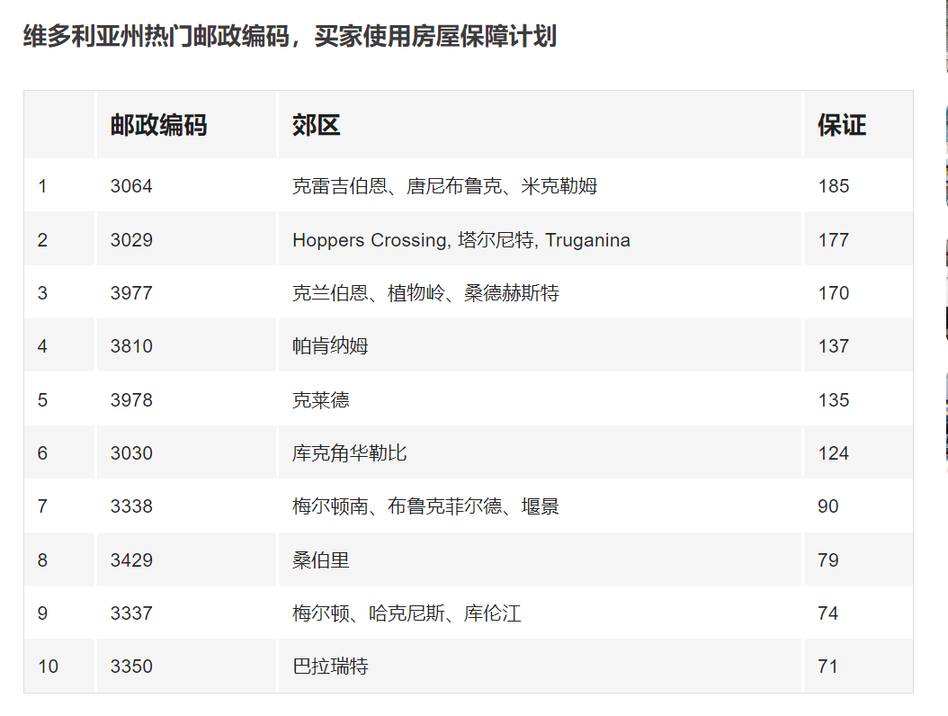Select the 克兰伯恩、植物岭、桑德赫斯特 suburb cell
The image size is (948, 716).
[x=425, y=293]
